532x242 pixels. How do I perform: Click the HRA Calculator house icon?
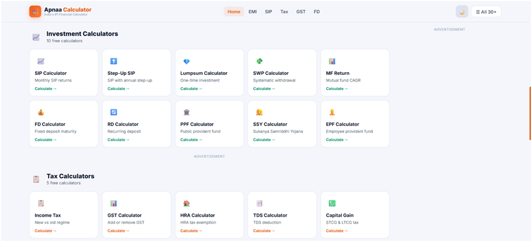click(x=187, y=203)
